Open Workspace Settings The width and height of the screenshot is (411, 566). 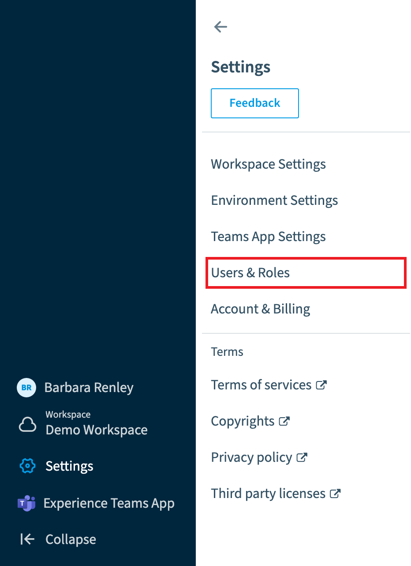(269, 164)
